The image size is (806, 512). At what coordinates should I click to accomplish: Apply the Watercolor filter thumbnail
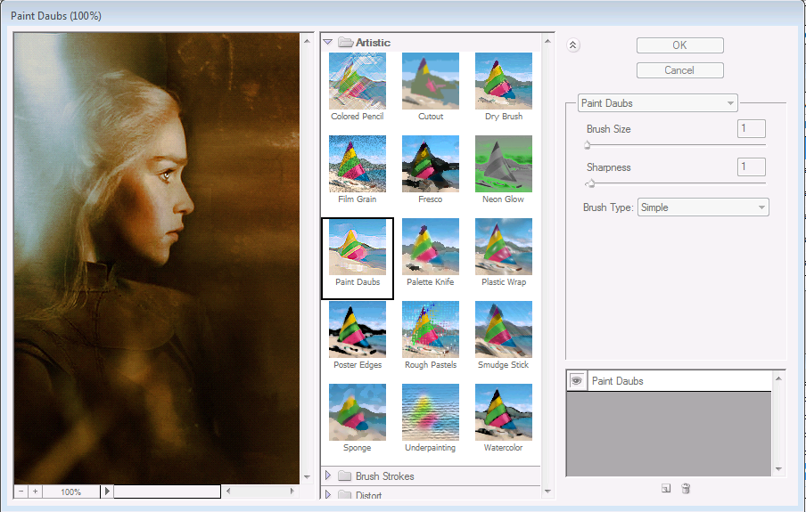504,412
